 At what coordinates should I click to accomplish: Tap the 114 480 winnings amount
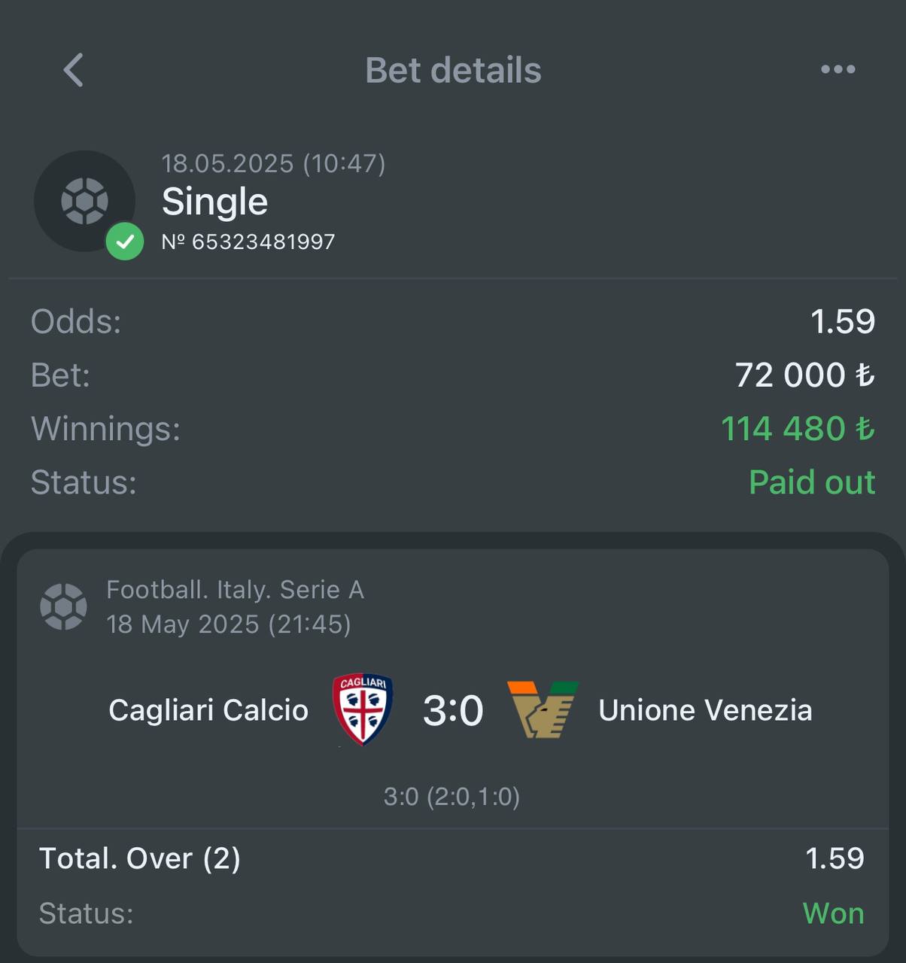point(783,429)
